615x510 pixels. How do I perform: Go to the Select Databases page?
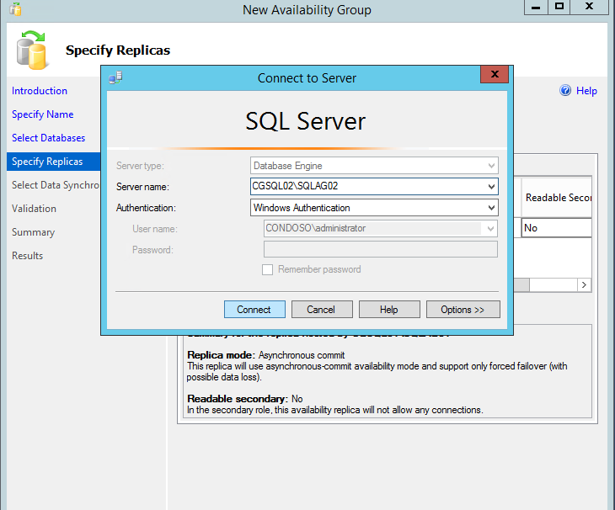tap(48, 138)
